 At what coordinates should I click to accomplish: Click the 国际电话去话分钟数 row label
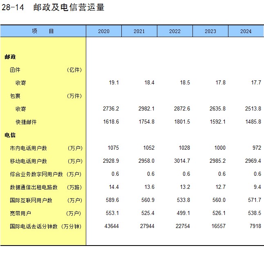click(x=34, y=226)
